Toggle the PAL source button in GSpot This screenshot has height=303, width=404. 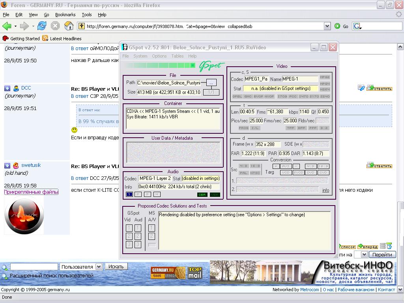(x=243, y=173)
